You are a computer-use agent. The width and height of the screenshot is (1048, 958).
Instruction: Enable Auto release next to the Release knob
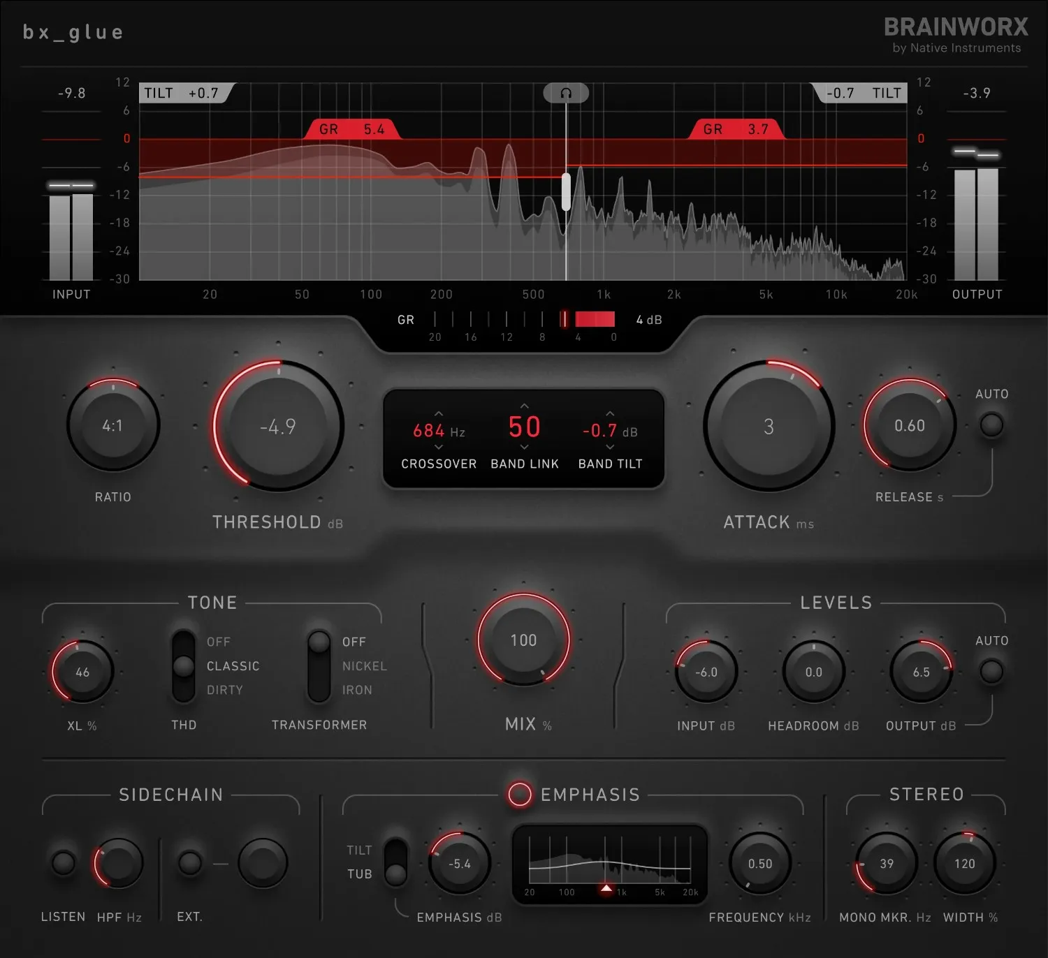(x=991, y=424)
